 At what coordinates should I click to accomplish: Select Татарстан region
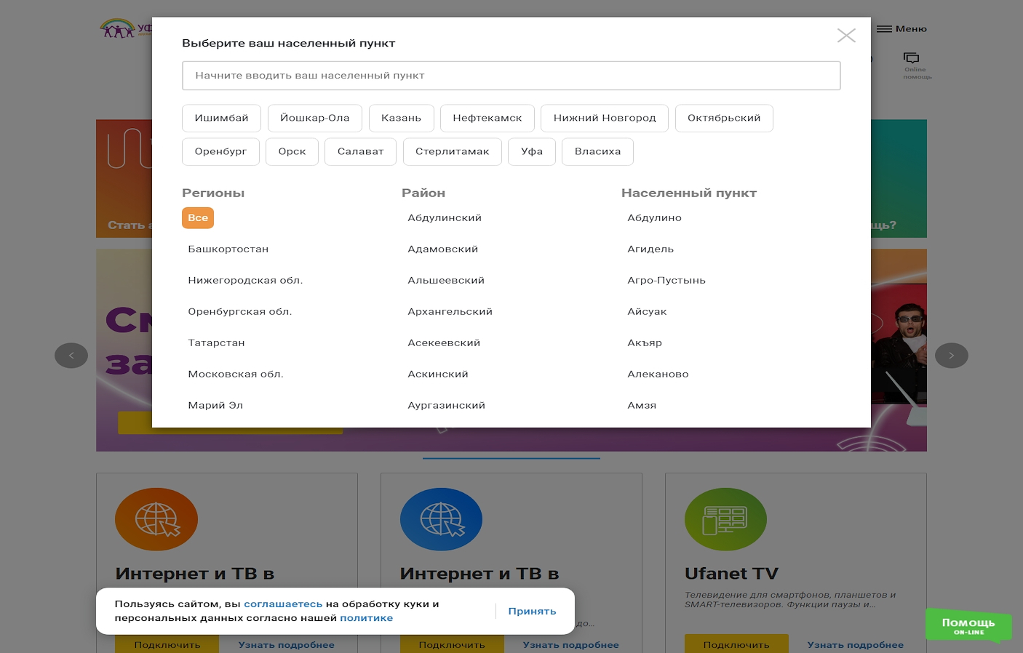coord(216,342)
